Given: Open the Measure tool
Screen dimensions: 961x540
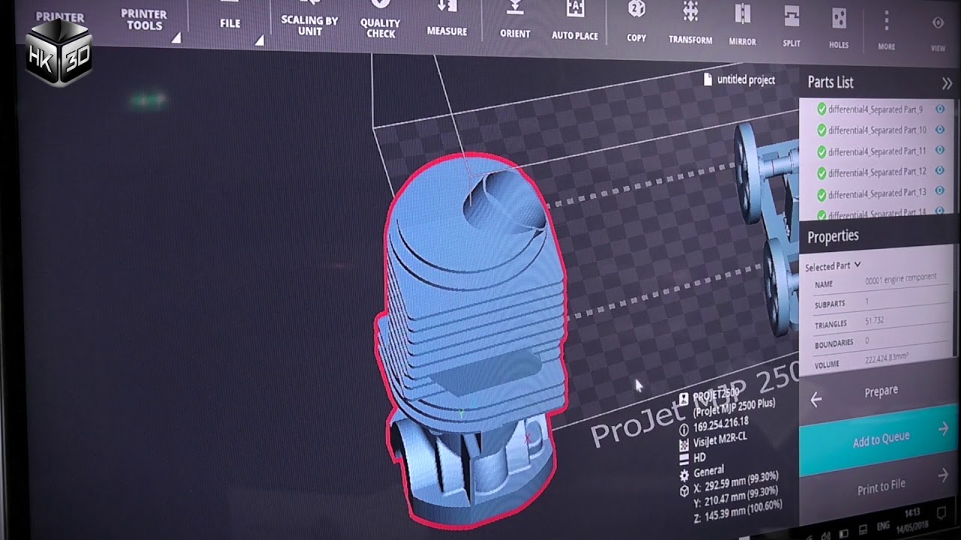Looking at the screenshot, I should (x=447, y=17).
